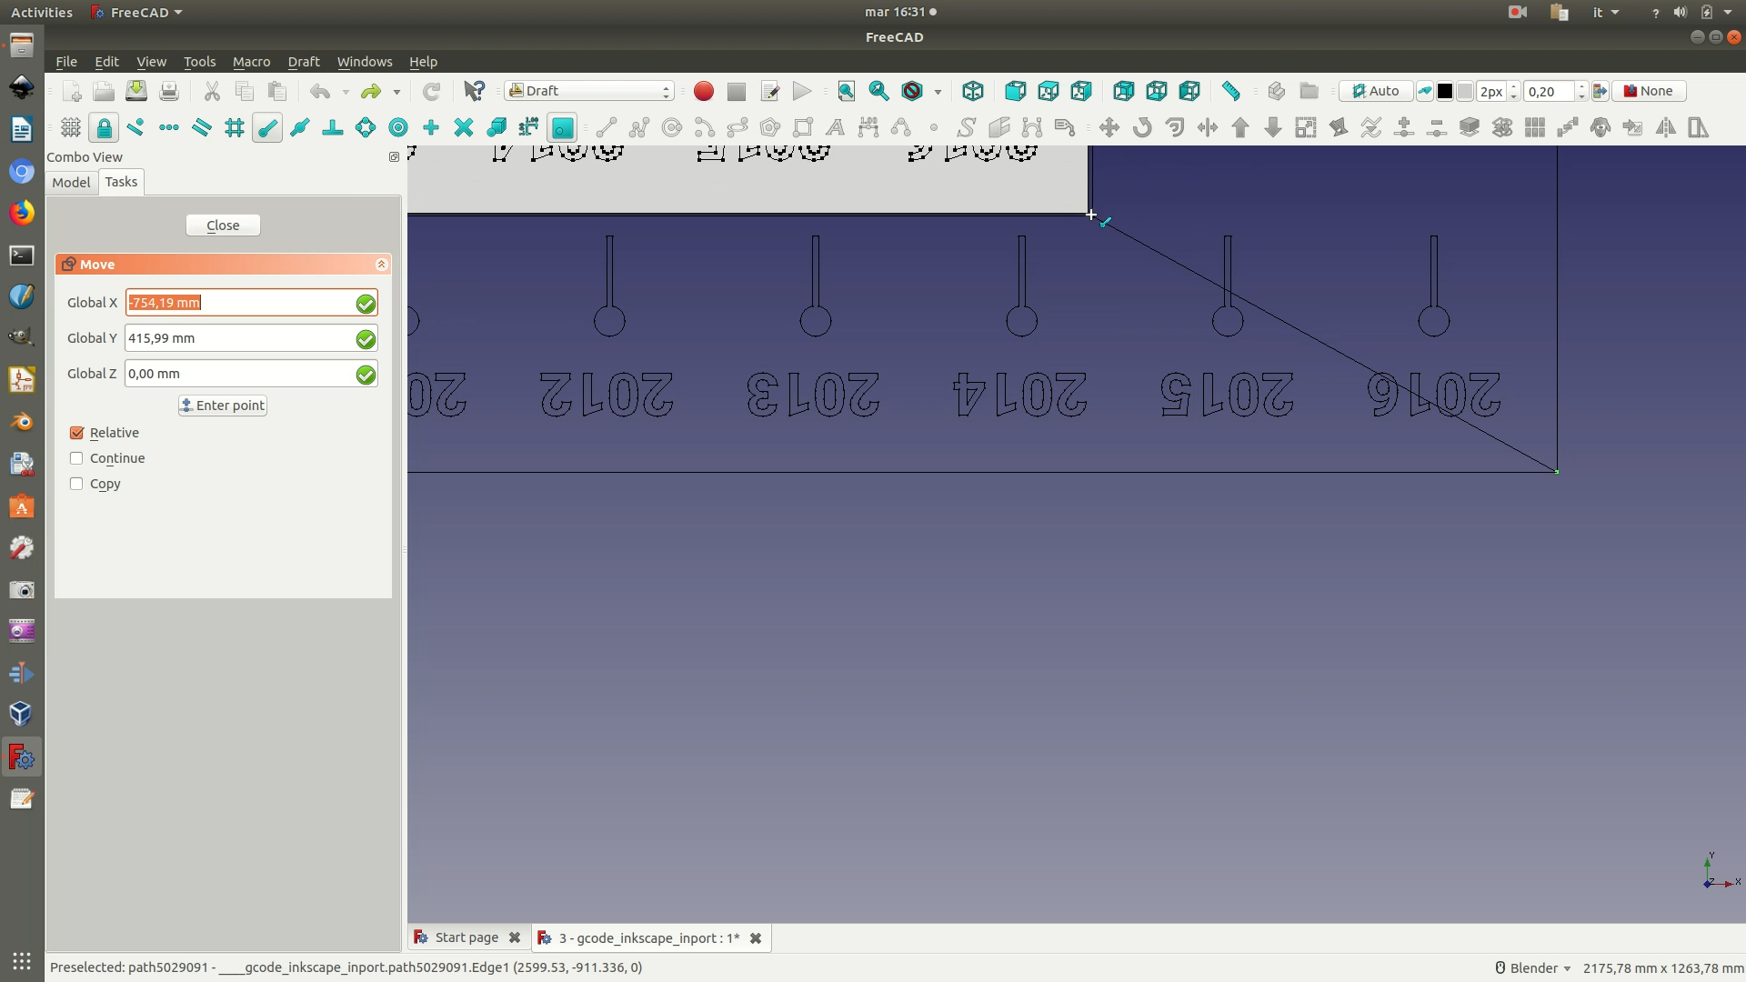This screenshot has width=1746, height=982.
Task: Enable the Continue checkbox
Action: pos(76,458)
